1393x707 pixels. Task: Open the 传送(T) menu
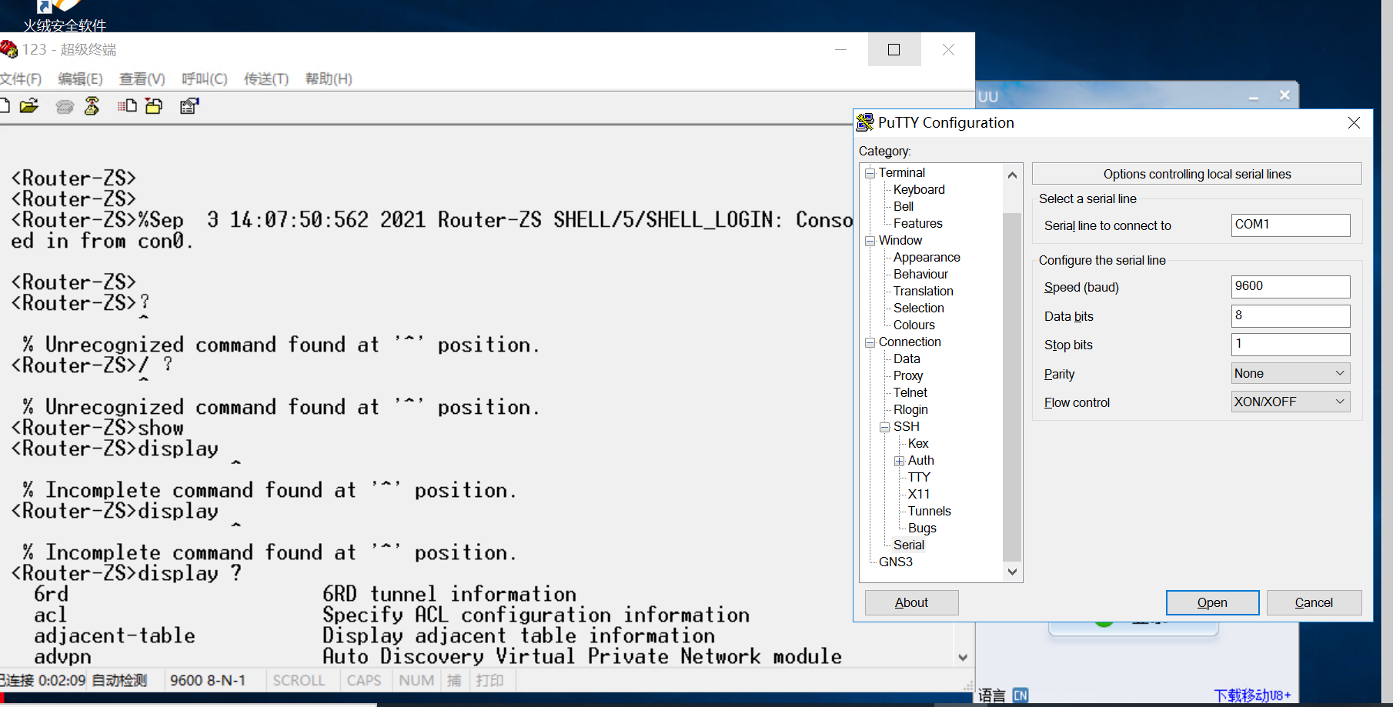266,78
